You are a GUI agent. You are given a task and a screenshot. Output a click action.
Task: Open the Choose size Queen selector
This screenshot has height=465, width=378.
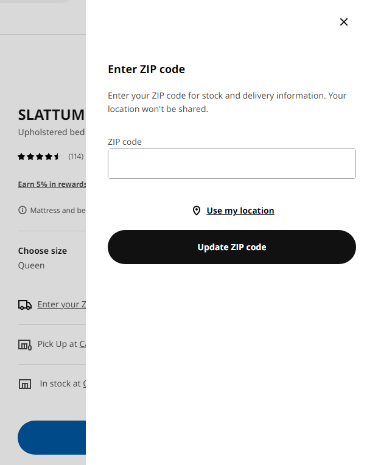coord(43,258)
